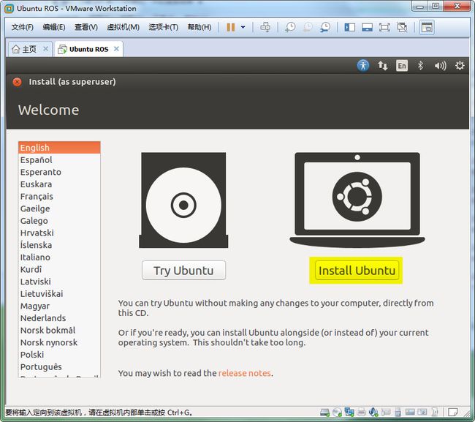
Task: Close the Ubuntu ROS tab
Action: (116, 49)
